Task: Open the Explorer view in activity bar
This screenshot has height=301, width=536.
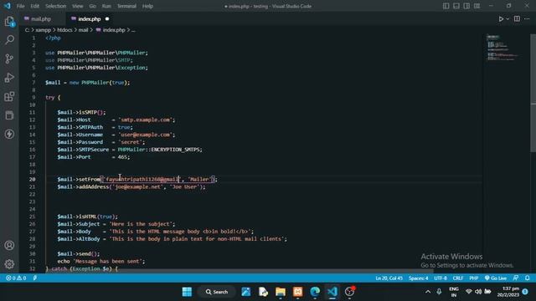Action: pyautogui.click(x=9, y=22)
